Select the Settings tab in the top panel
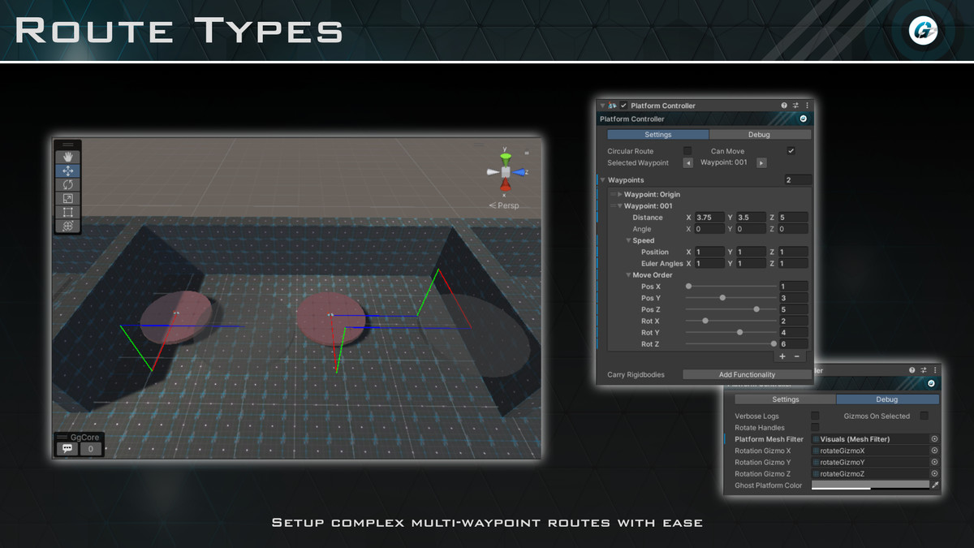Viewport: 974px width, 548px height. [x=658, y=135]
